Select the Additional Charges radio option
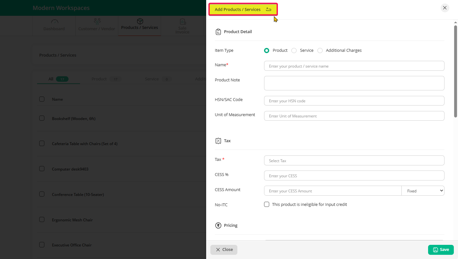458x259 pixels. [320, 51]
